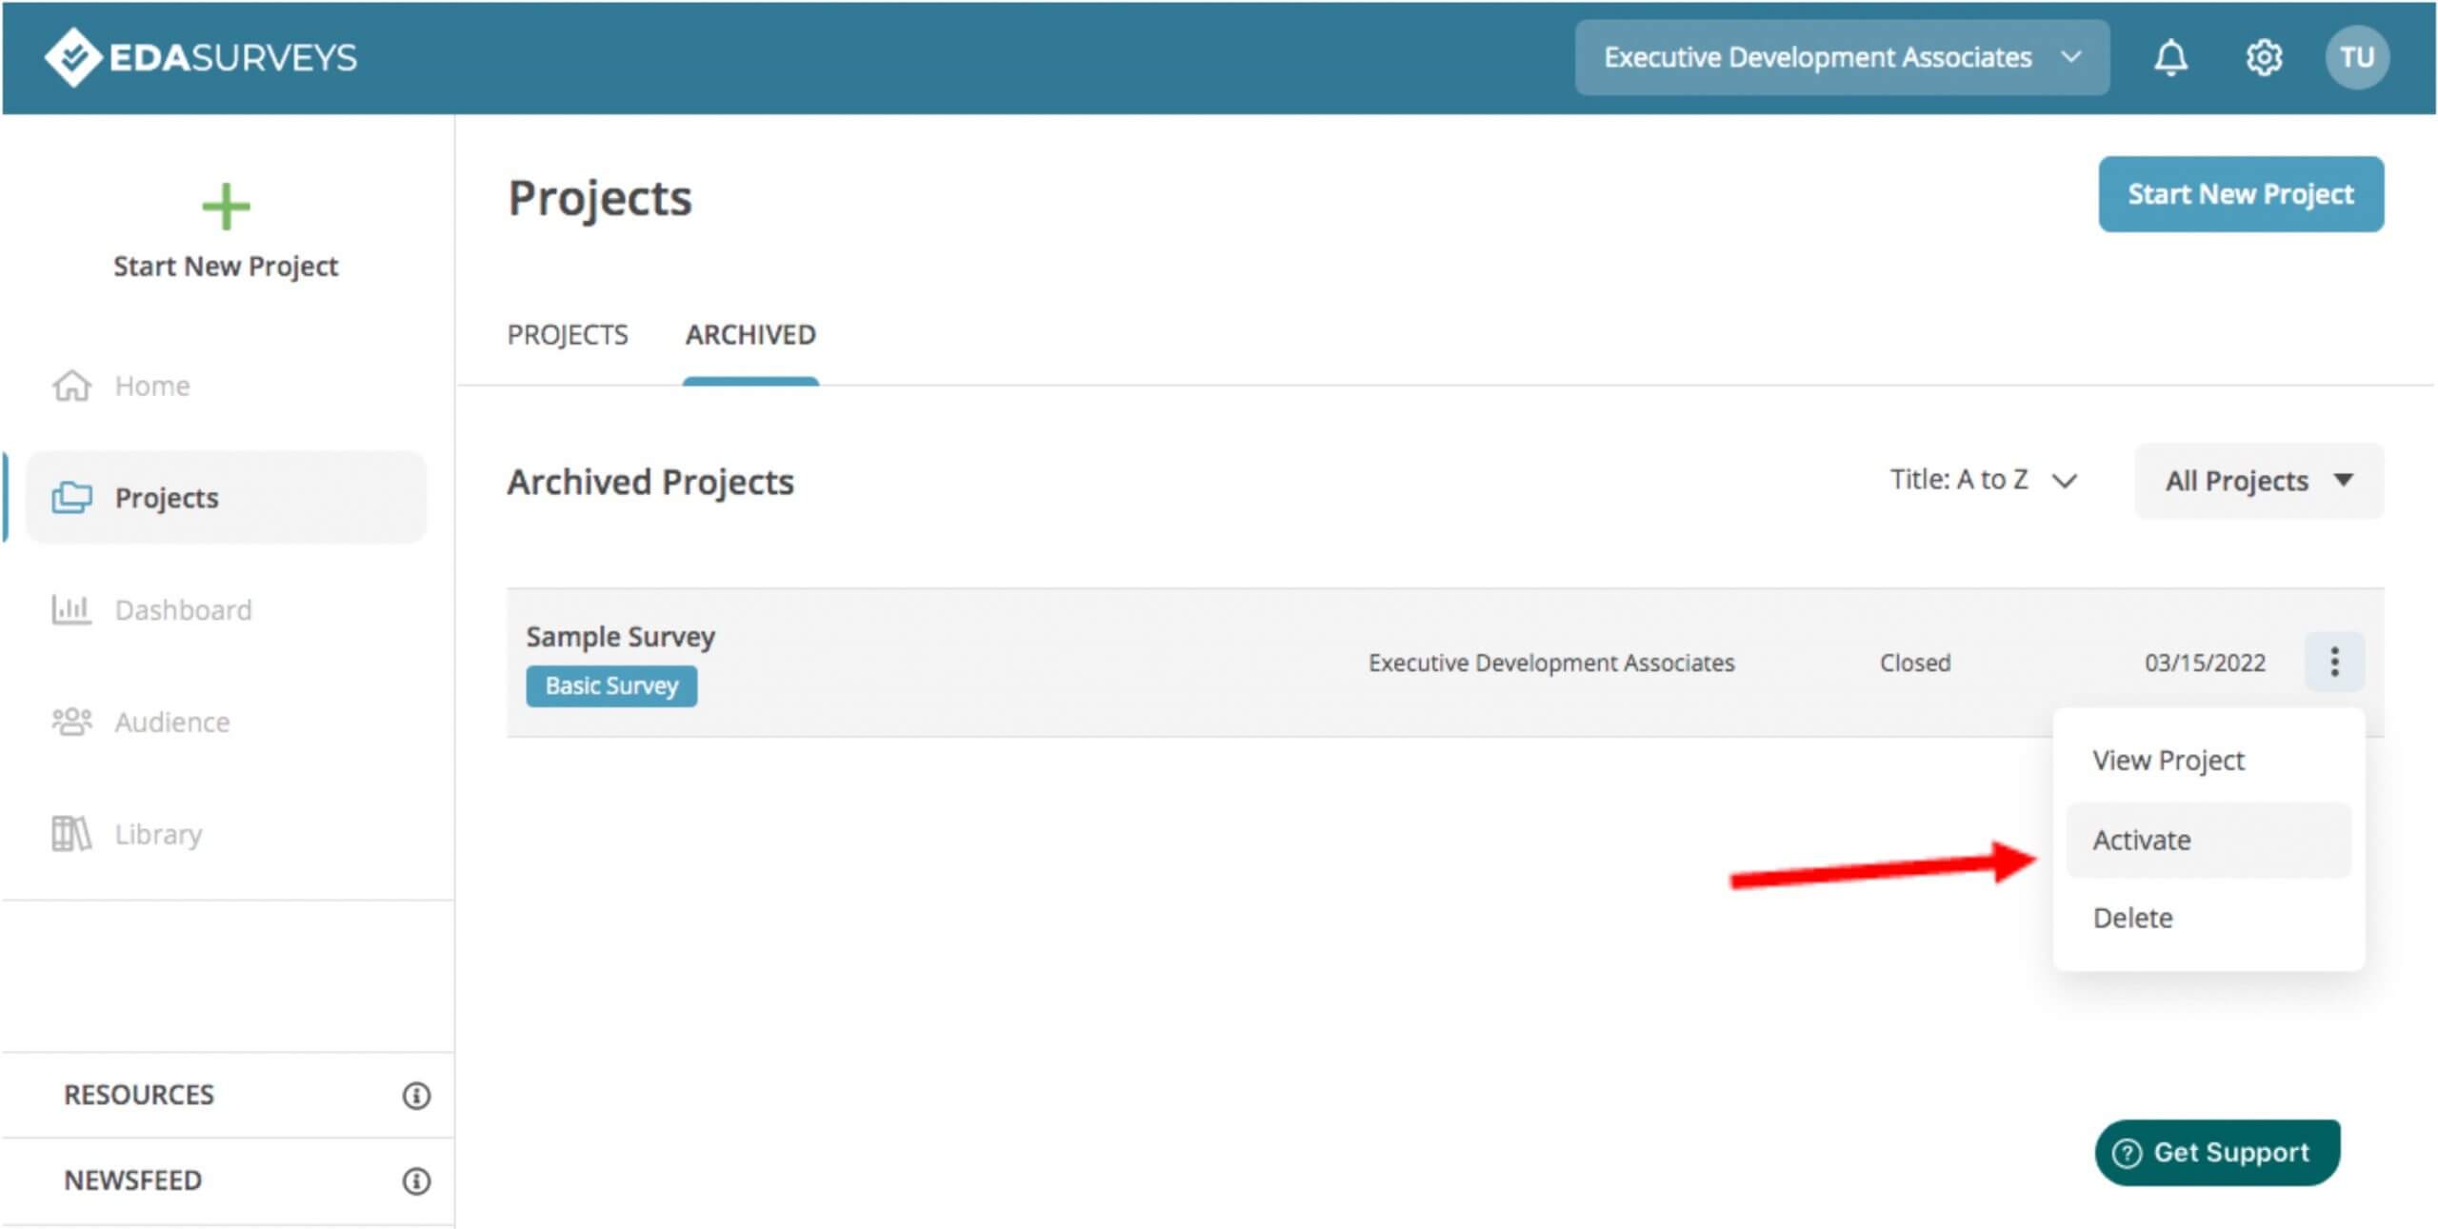Open Sample Survey three-dot options menu
This screenshot has height=1229, width=2438.
[2334, 662]
